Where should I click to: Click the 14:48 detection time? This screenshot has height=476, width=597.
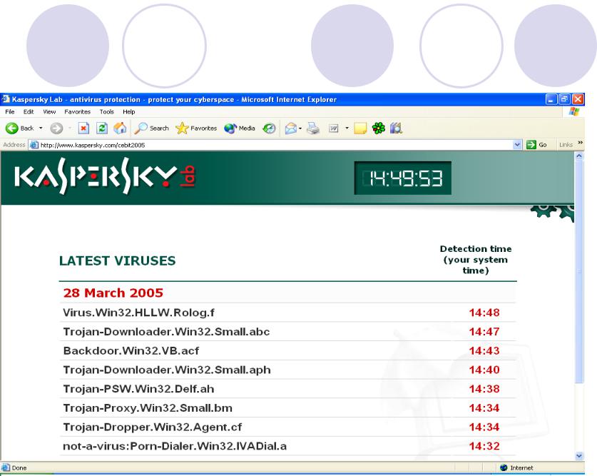(x=484, y=313)
